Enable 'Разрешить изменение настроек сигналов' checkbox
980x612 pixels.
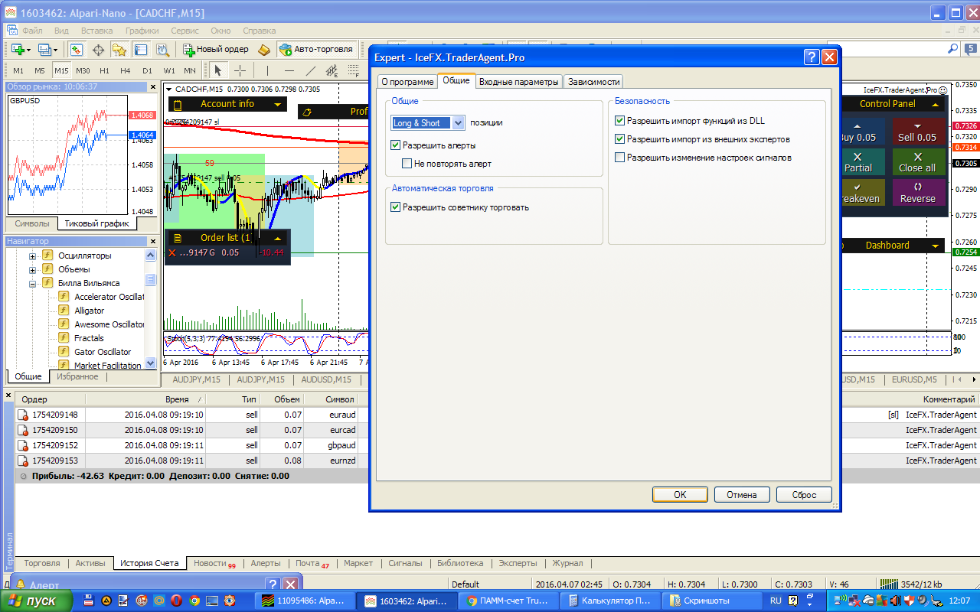point(620,158)
